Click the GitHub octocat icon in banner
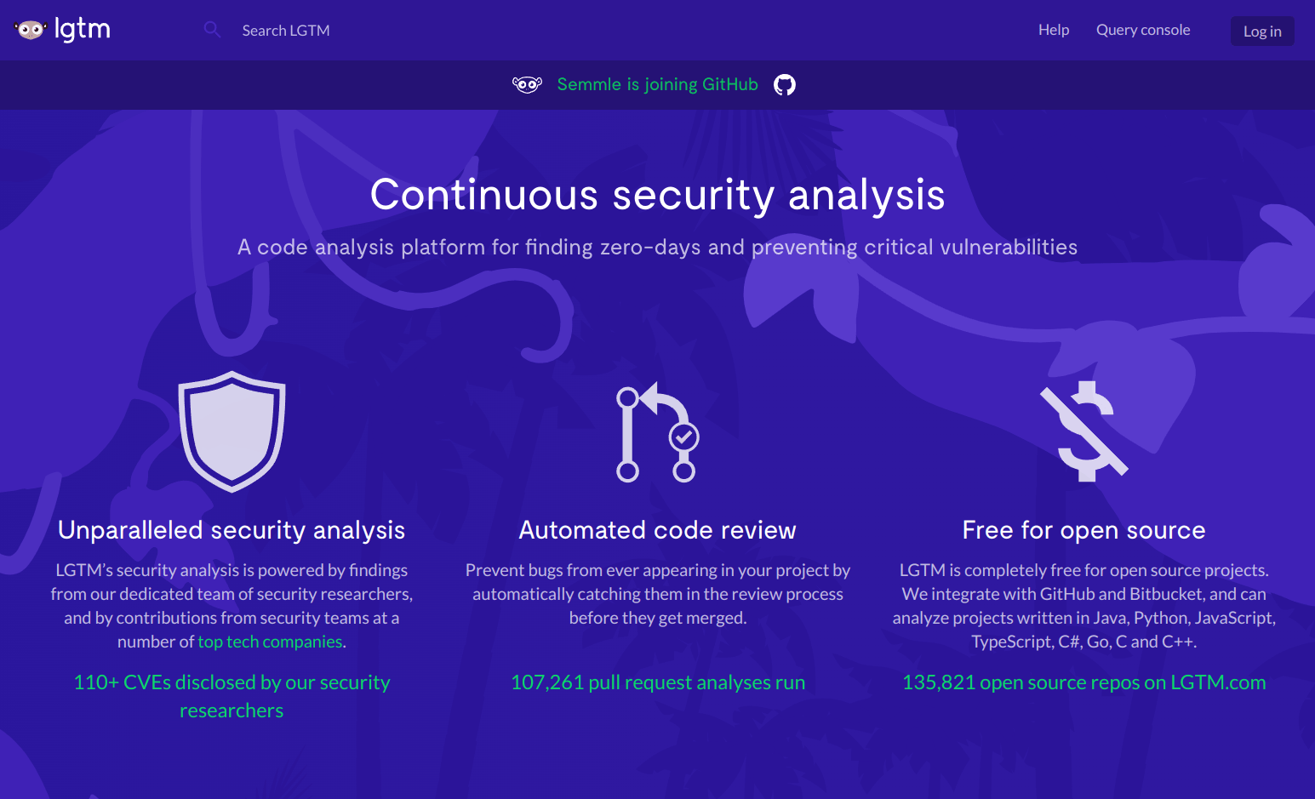The image size is (1315, 799). [x=784, y=84]
